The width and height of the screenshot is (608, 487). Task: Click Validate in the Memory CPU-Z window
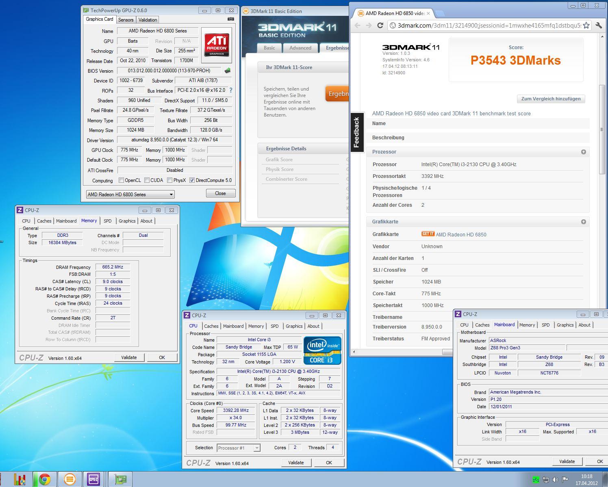(x=129, y=357)
